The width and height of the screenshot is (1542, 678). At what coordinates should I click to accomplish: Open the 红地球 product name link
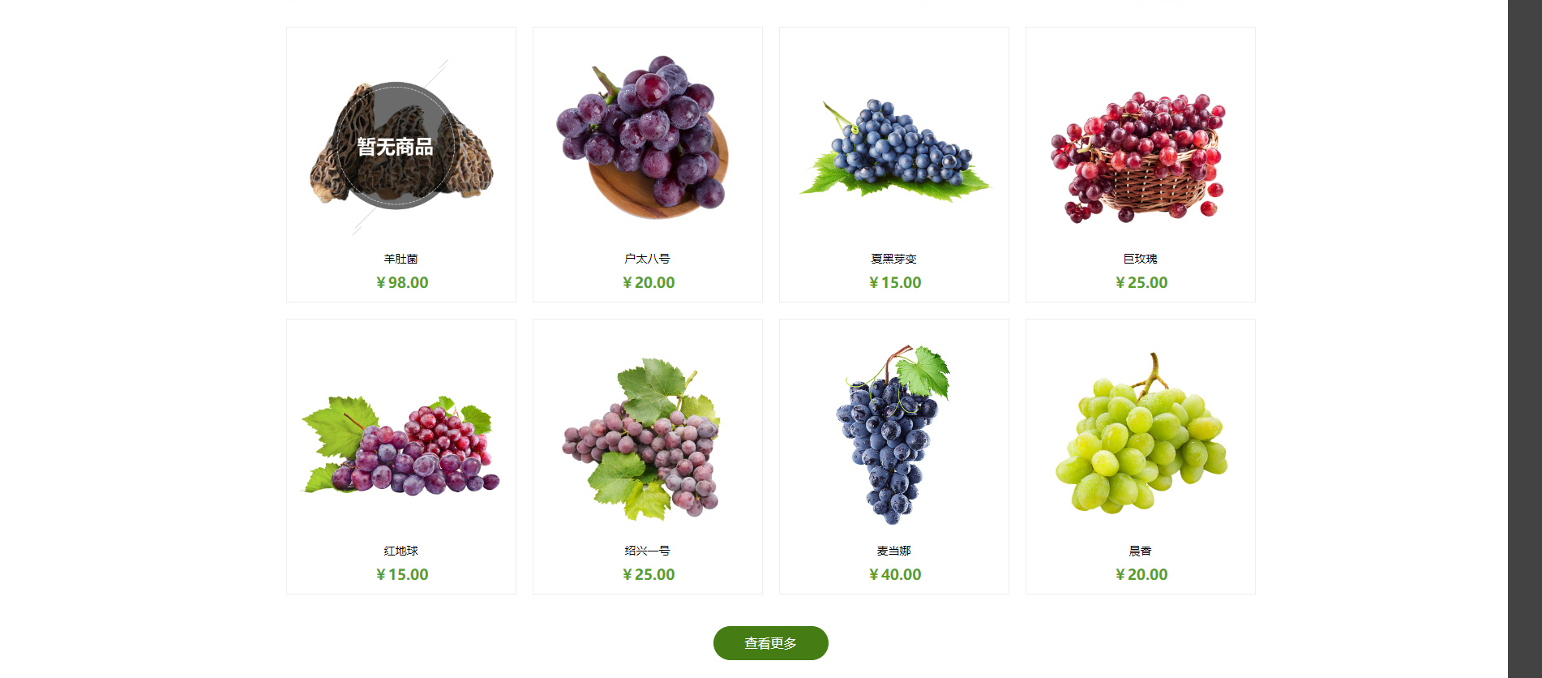pos(401,551)
